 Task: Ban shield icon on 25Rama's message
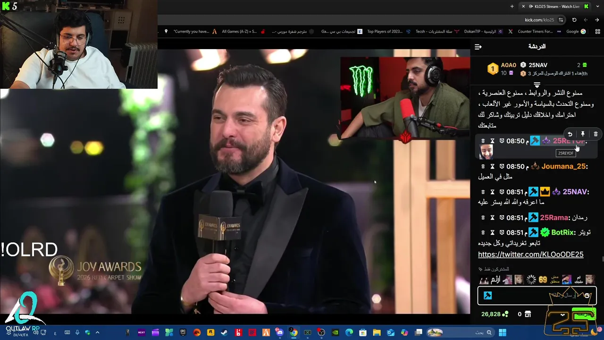point(502,218)
